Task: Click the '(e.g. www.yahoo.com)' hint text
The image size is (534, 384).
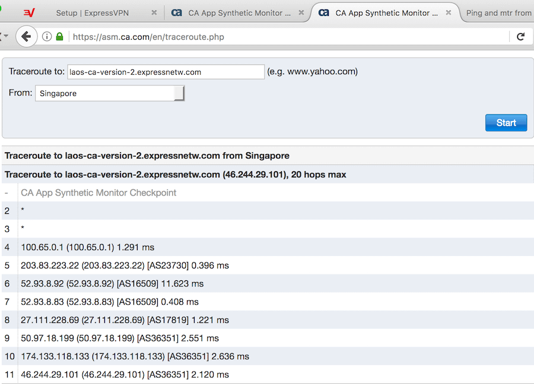Action: coord(312,72)
